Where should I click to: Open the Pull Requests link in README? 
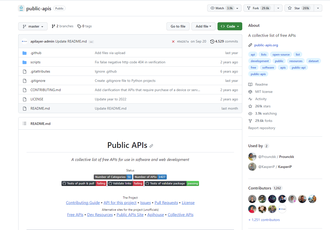166,203
